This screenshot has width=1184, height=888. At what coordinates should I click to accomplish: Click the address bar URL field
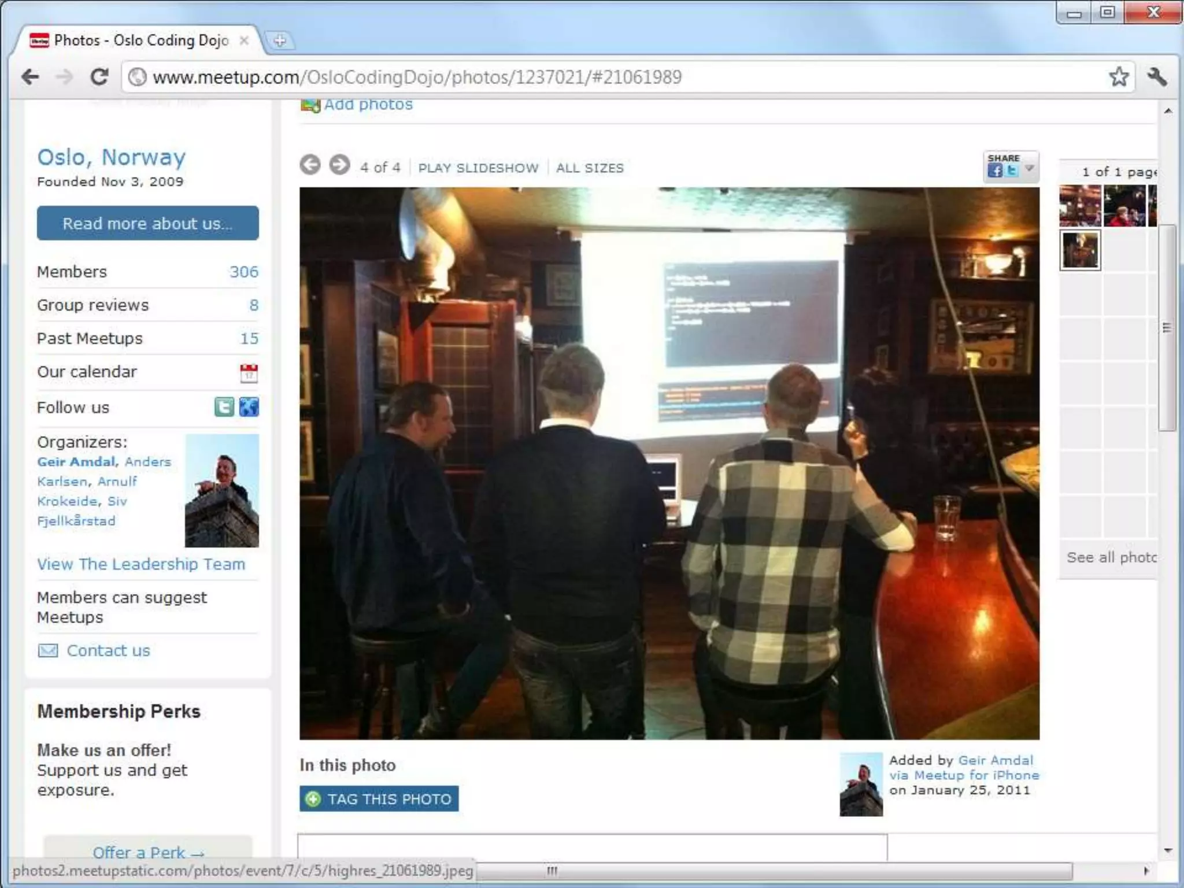(x=578, y=77)
